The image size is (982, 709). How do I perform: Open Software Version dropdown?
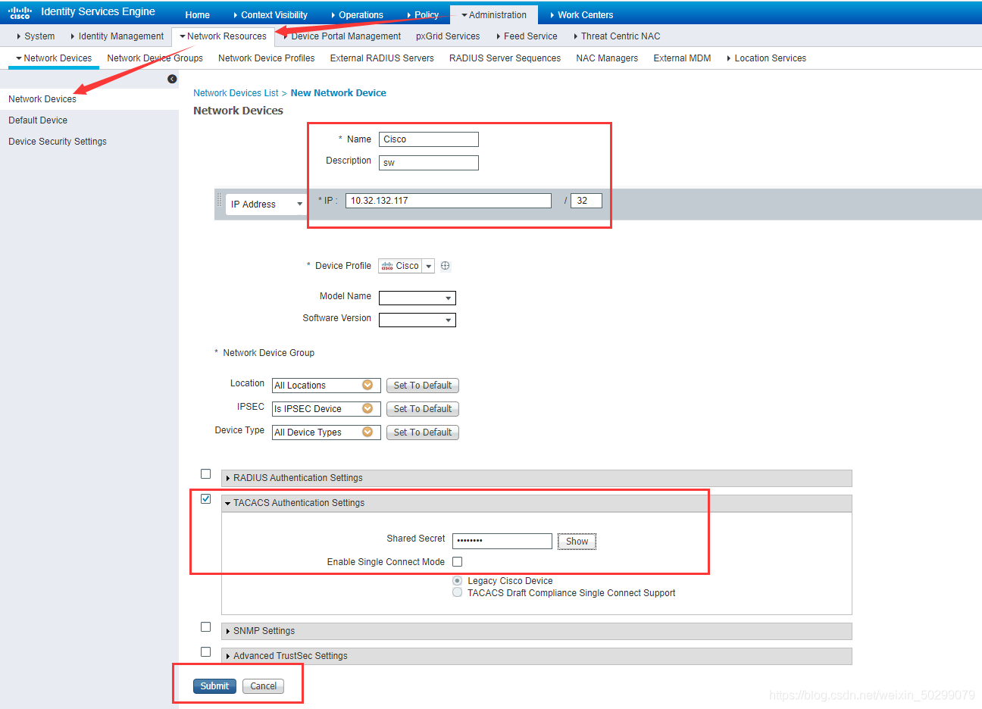coord(418,320)
